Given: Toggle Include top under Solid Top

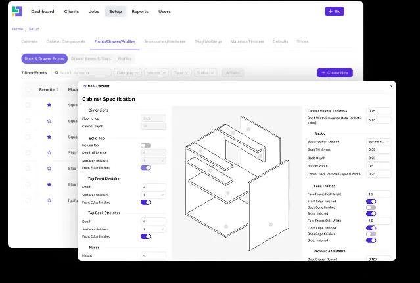Looking at the screenshot, I should click(x=145, y=145).
